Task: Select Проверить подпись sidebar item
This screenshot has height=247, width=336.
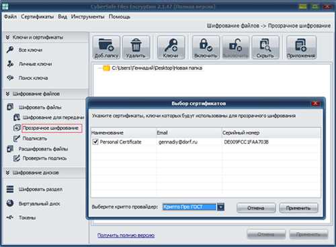Action: [x=44, y=158]
